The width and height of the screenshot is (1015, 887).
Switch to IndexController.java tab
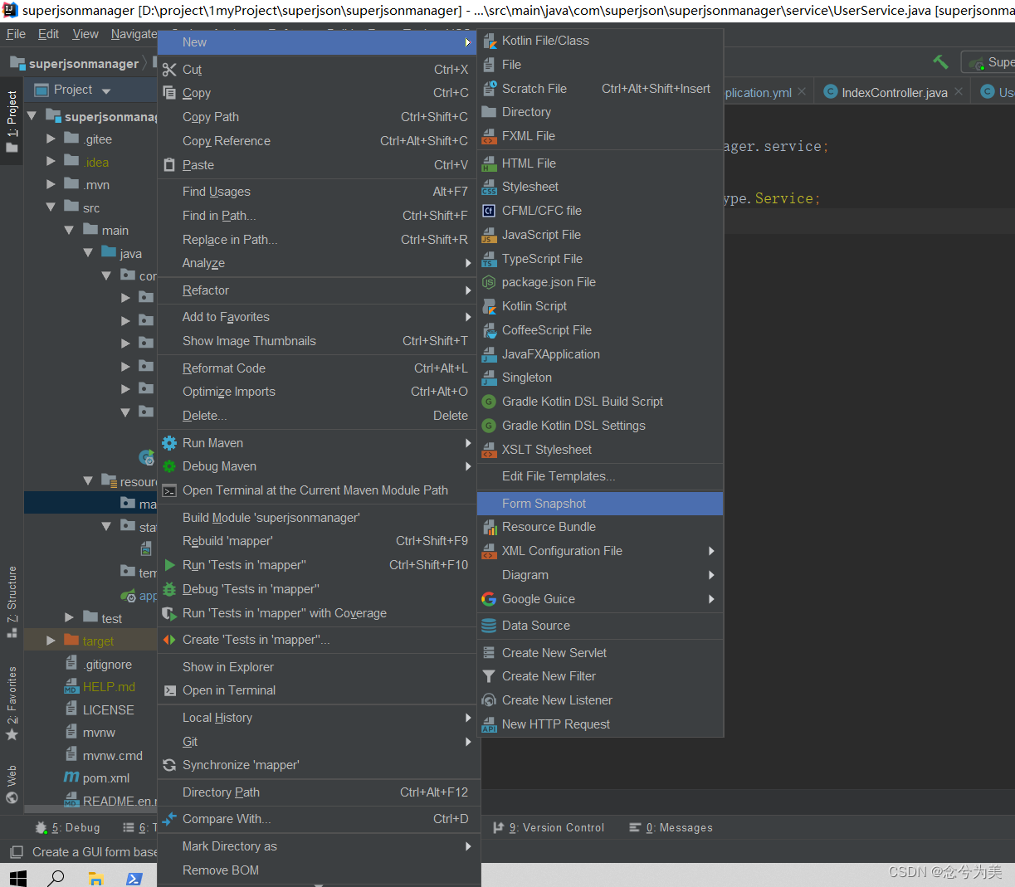tap(894, 93)
